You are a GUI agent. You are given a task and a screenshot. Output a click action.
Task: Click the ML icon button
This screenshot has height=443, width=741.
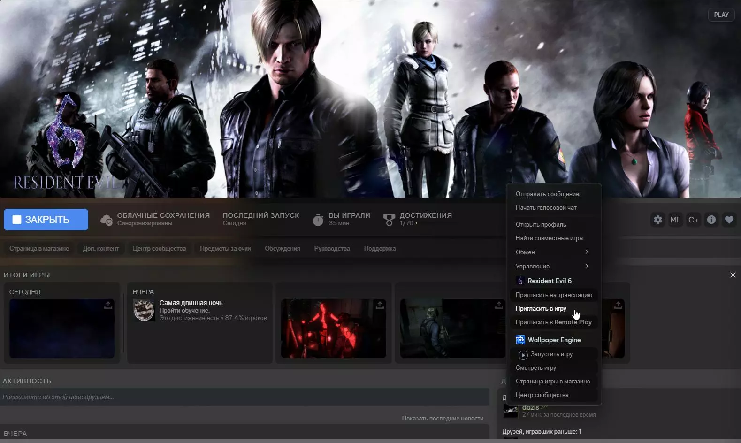pos(675,220)
